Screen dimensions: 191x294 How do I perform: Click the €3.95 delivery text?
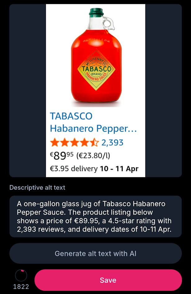point(74,169)
